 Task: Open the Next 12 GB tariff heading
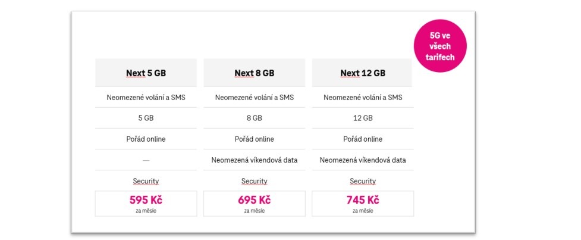363,73
